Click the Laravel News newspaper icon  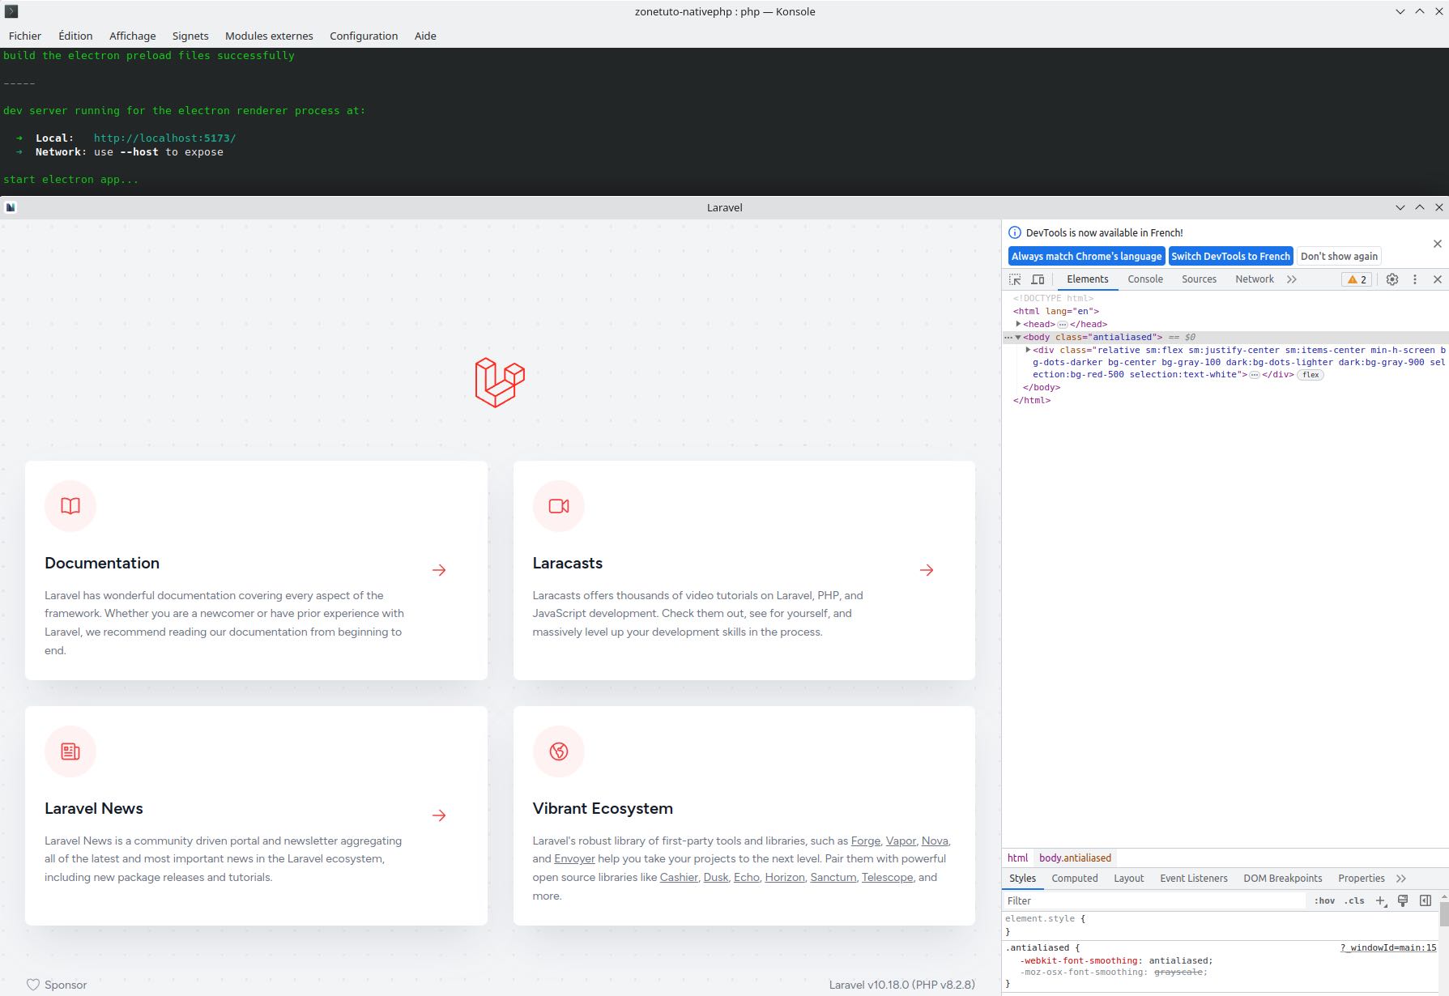coord(70,751)
